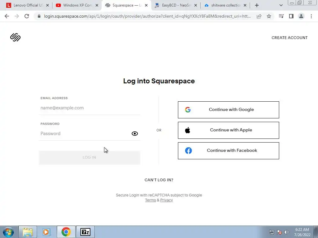Close the shitware collection tab
This screenshot has width=318, height=238.
point(245,6)
